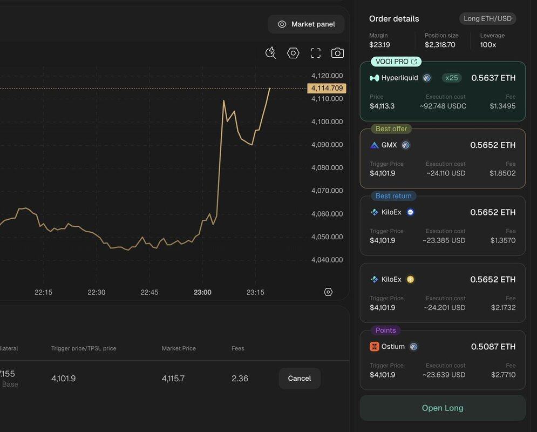Click the Hyperliquid logo icon
This screenshot has width=537, height=432.
[x=375, y=78]
